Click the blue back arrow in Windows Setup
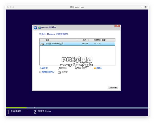Screen dimensions: 154x123 coord(35,28)
